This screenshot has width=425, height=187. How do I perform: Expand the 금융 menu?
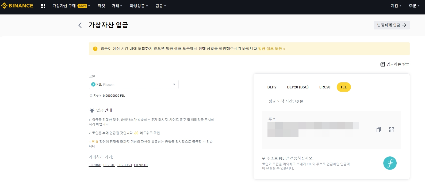tap(161, 6)
